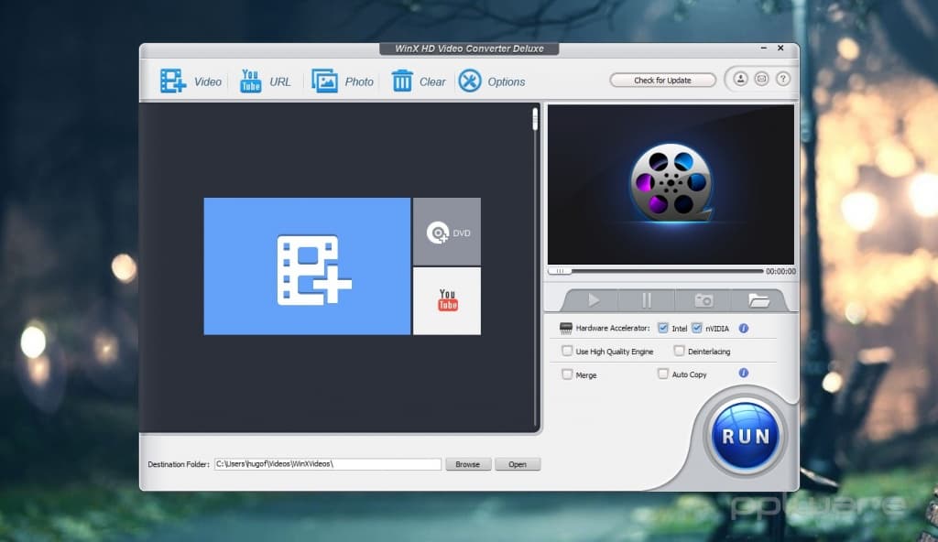
Task: Click the email envelope icon
Action: pos(761,79)
